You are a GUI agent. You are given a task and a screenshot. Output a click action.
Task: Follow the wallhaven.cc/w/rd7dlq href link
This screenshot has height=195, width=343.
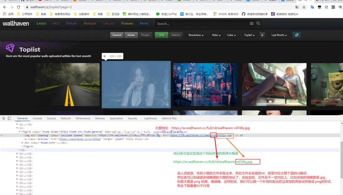[x=80, y=139]
